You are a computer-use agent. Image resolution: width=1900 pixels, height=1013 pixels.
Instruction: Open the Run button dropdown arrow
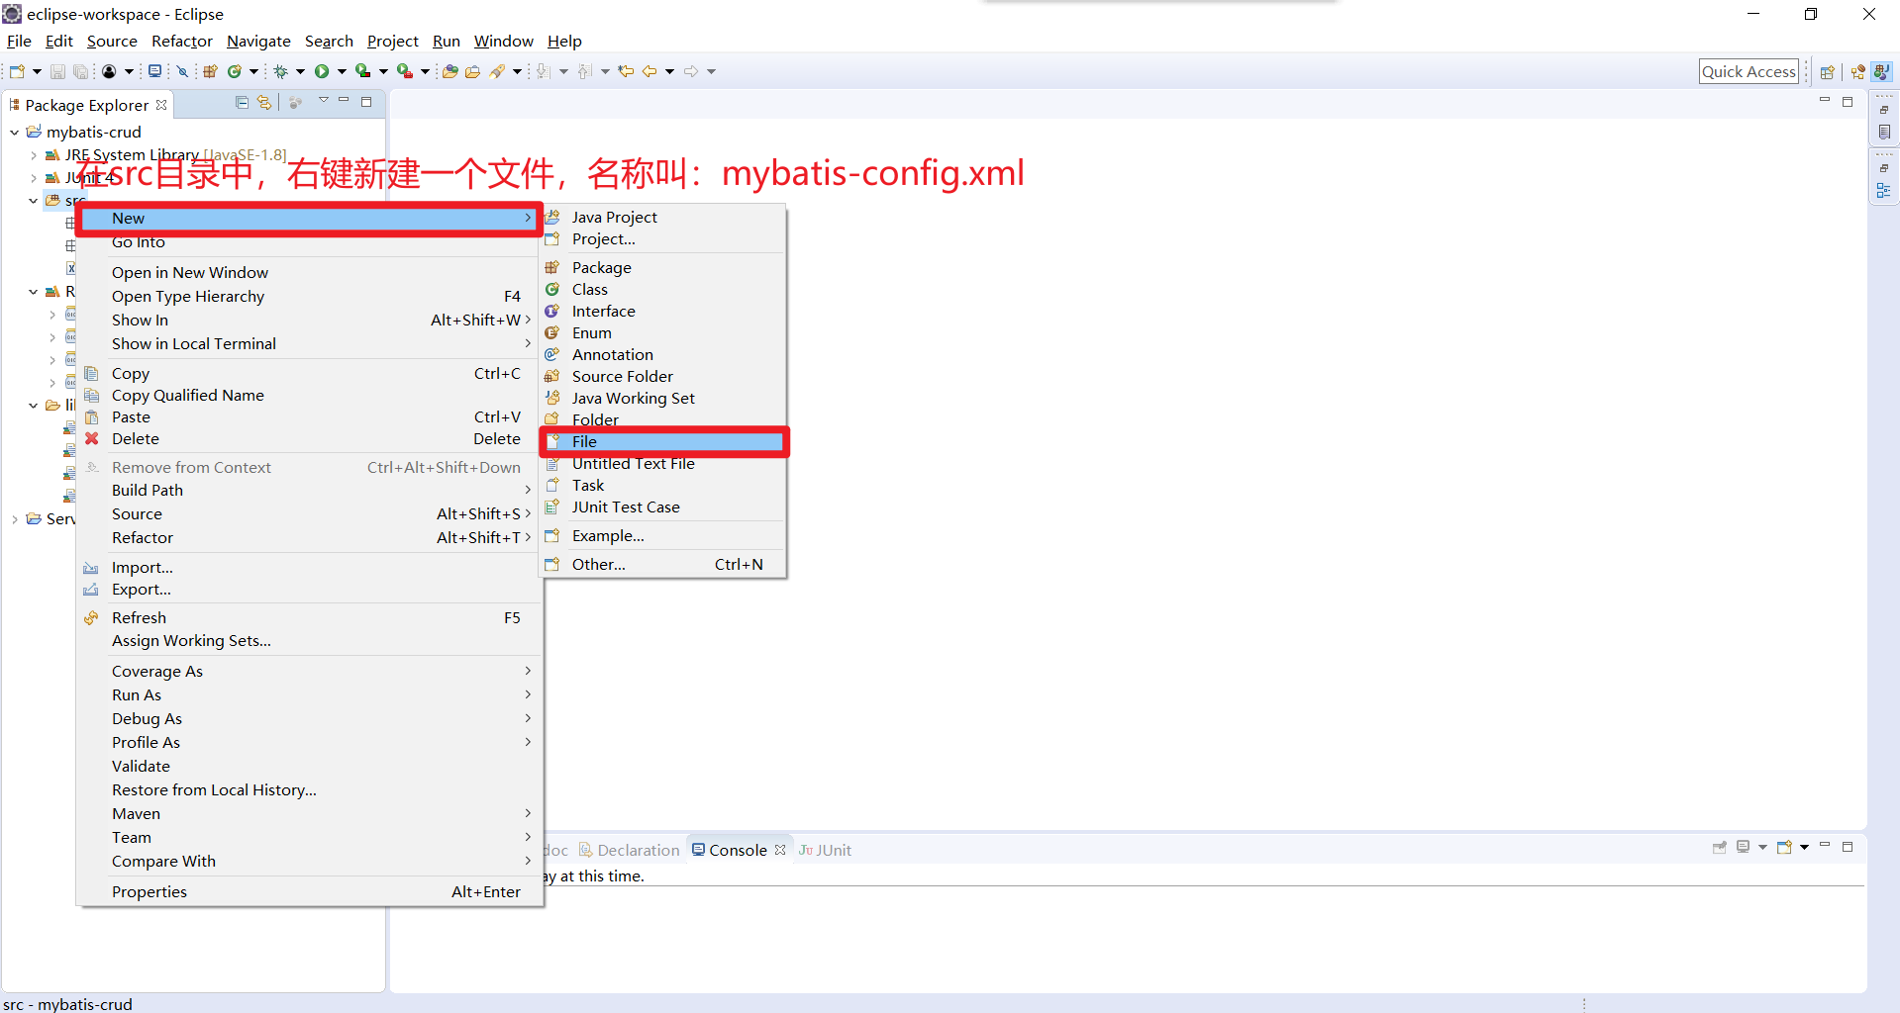pos(342,71)
